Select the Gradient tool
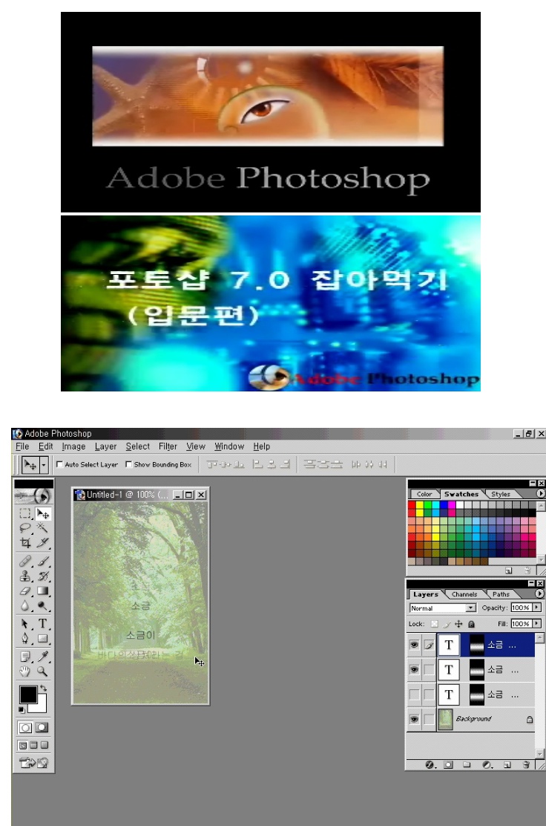Image resolution: width=546 pixels, height=826 pixels. [x=42, y=591]
